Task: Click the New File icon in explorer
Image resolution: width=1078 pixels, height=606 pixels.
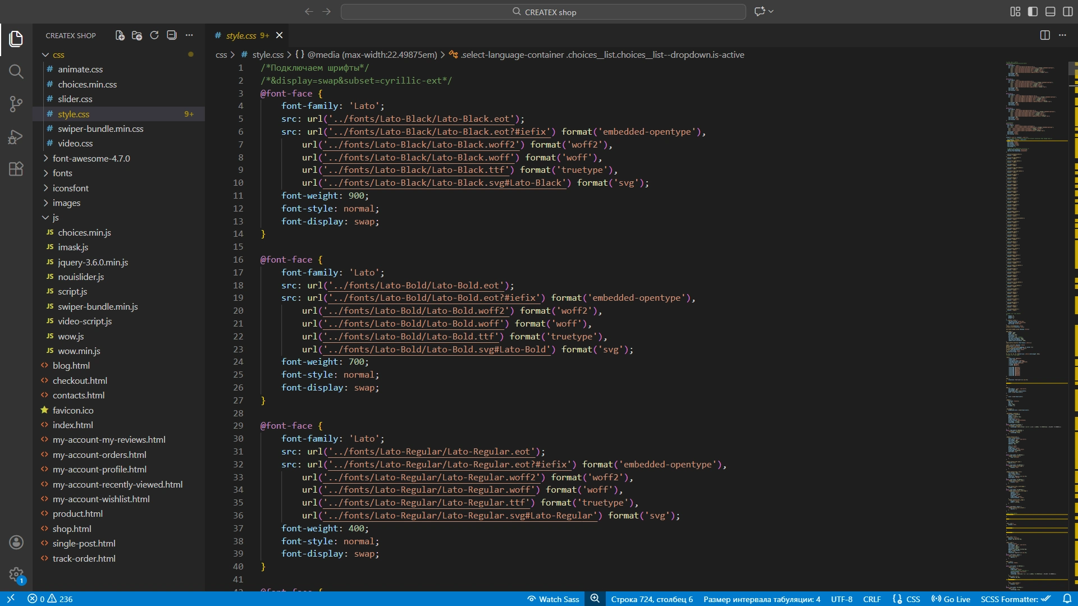Action: click(x=120, y=35)
